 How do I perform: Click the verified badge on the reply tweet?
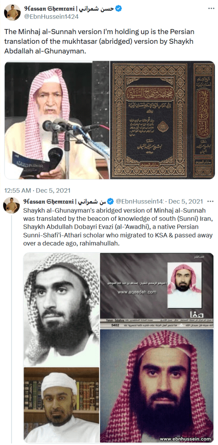point(111,202)
